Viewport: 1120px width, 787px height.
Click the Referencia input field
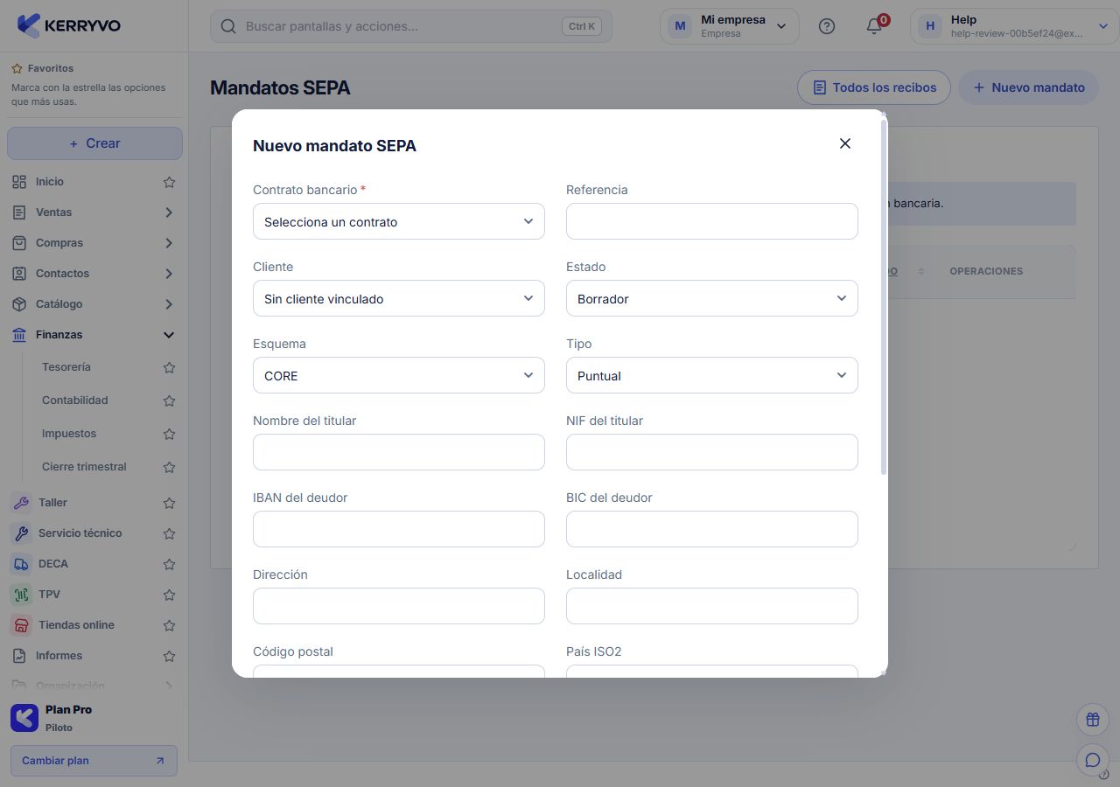click(x=712, y=221)
